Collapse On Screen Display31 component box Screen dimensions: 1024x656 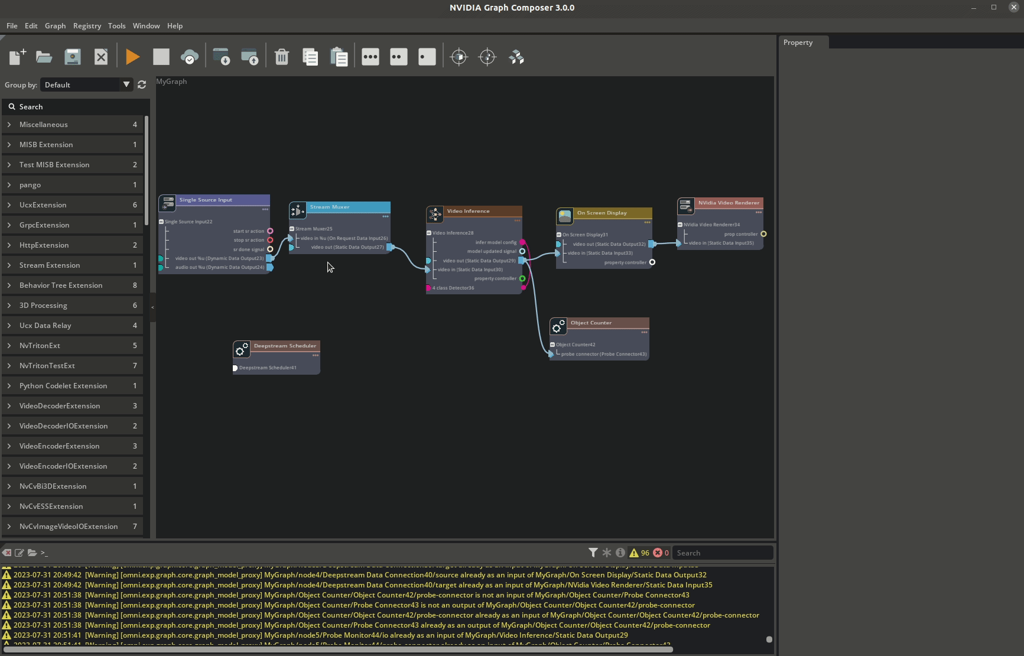click(558, 235)
